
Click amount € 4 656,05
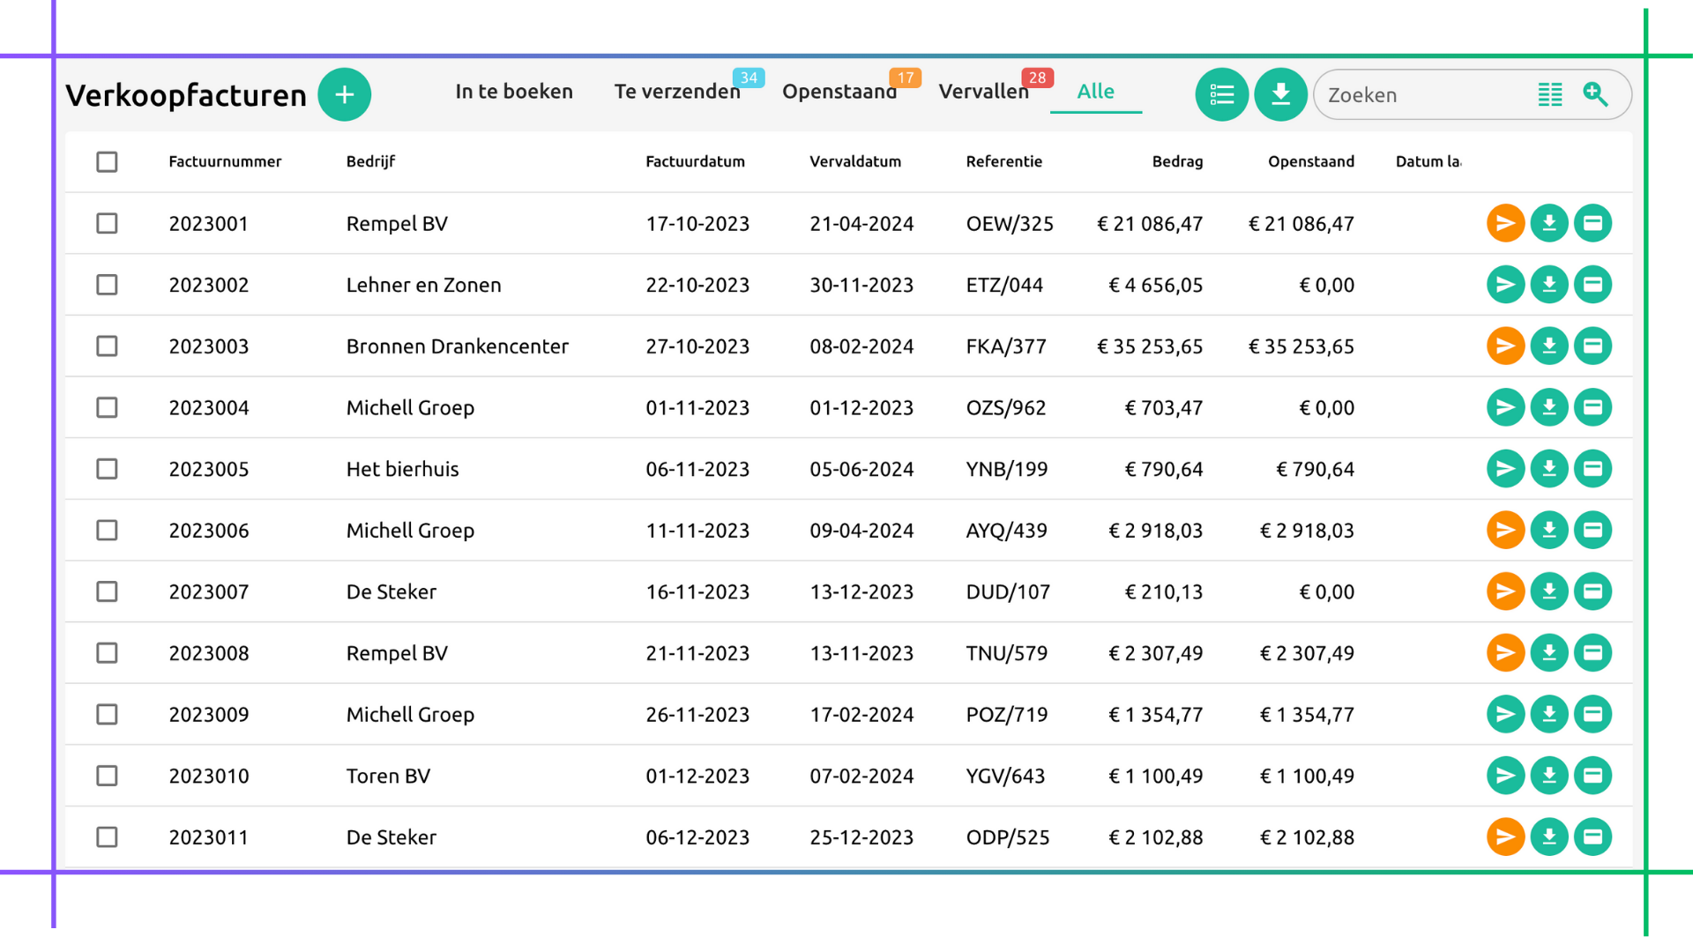pos(1155,285)
